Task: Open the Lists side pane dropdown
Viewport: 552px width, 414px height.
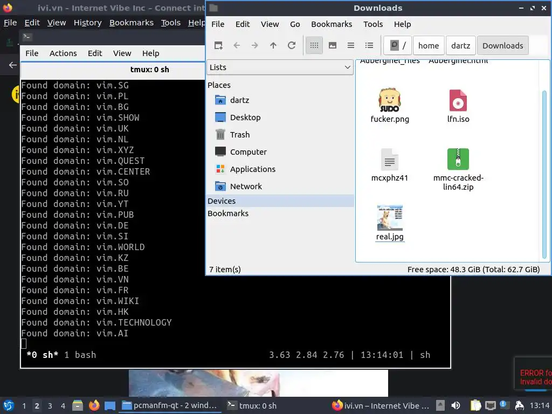Action: pos(280,67)
